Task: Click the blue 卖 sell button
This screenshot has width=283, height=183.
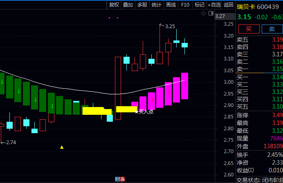Action: click(272, 29)
